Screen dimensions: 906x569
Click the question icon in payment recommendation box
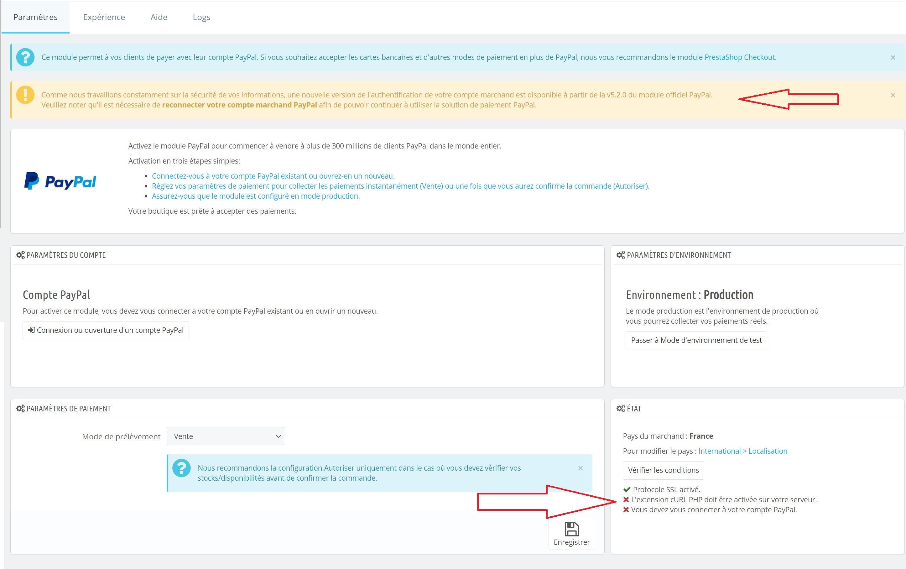[181, 468]
